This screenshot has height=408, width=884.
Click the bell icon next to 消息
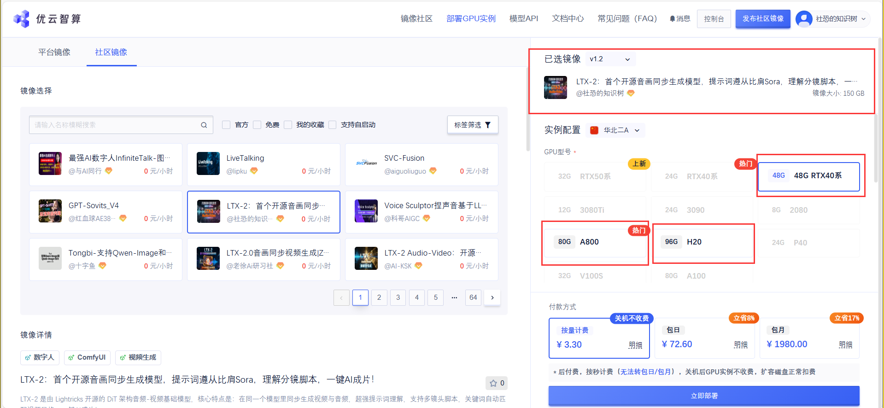coord(673,19)
